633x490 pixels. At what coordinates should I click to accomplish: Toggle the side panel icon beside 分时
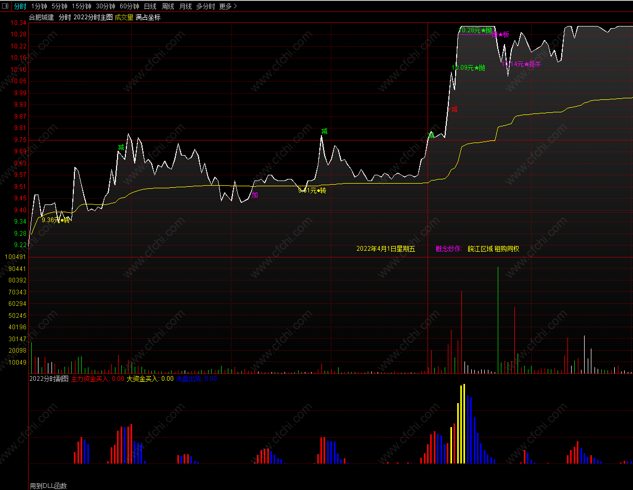pyautogui.click(x=6, y=6)
